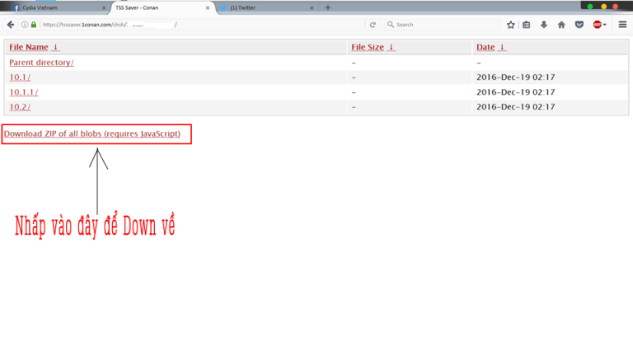The image size is (633, 356).
Task: Open the 10.1.1/ folder link
Action: pos(23,92)
